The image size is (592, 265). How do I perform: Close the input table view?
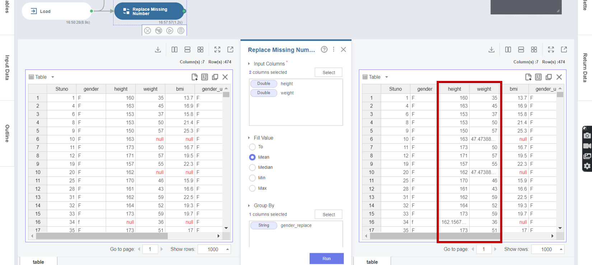point(225,77)
